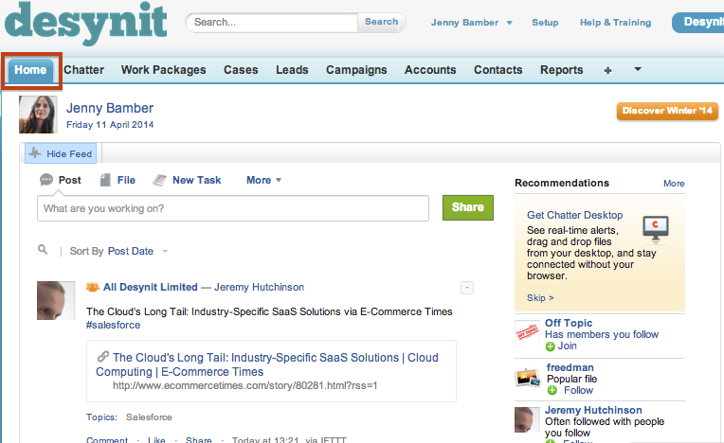
Task: Click the desynit logo
Action: (x=86, y=22)
